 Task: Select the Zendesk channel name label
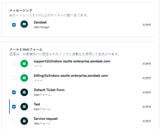click(x=40, y=22)
